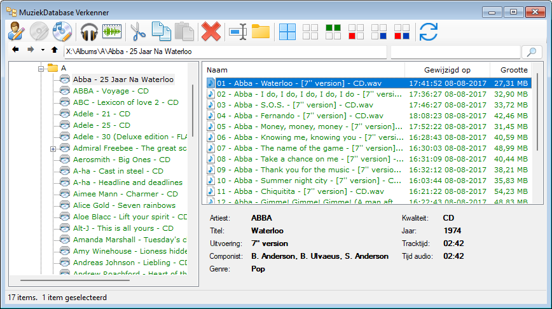Screen dimensions: 552x309
Task: Sort by Gewijzigd op column header
Action: 447,70
